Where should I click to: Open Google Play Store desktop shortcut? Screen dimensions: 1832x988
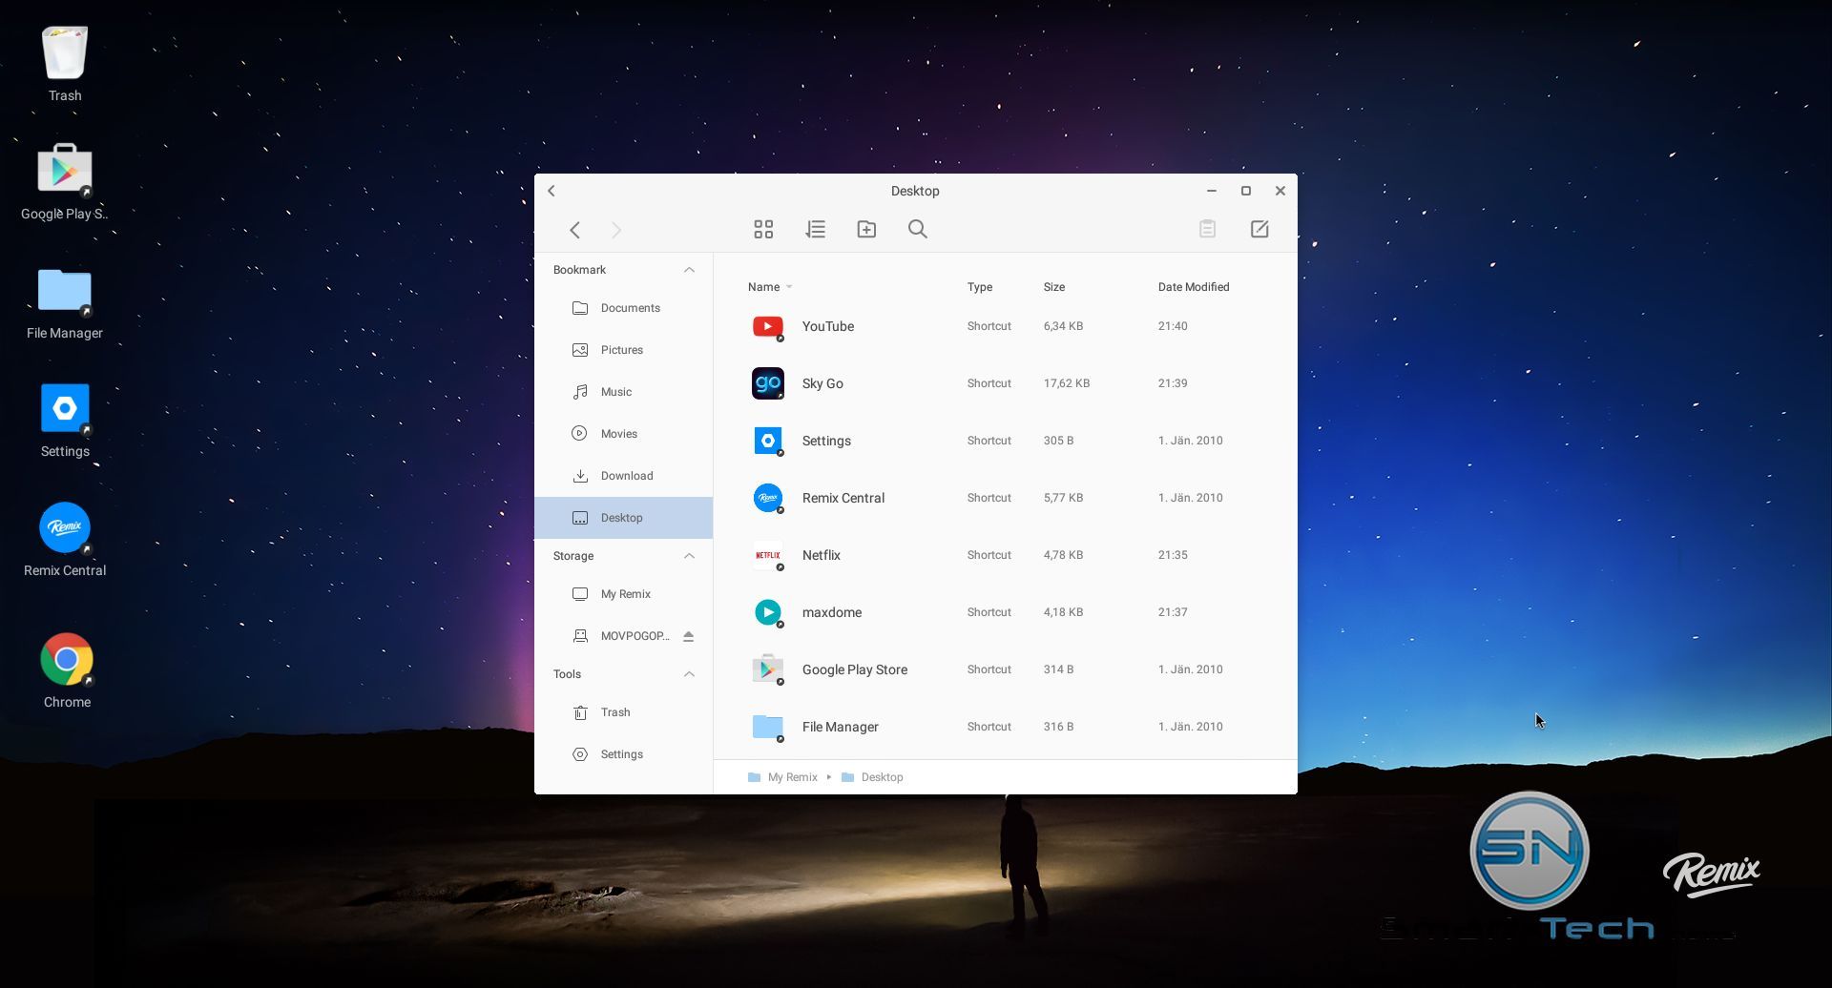pos(65,182)
